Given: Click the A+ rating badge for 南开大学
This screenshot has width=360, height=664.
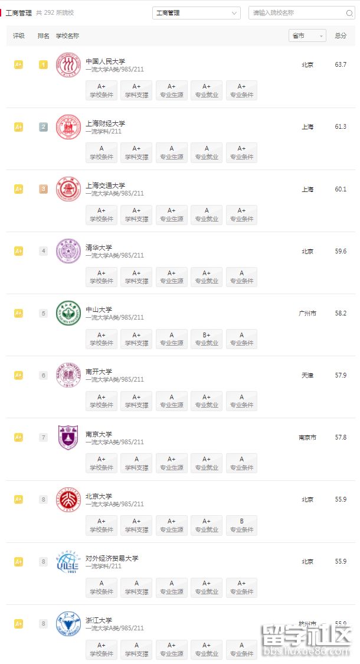Looking at the screenshot, I should click(18, 375).
